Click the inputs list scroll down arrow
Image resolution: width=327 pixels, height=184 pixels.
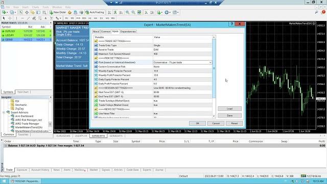coord(214,116)
